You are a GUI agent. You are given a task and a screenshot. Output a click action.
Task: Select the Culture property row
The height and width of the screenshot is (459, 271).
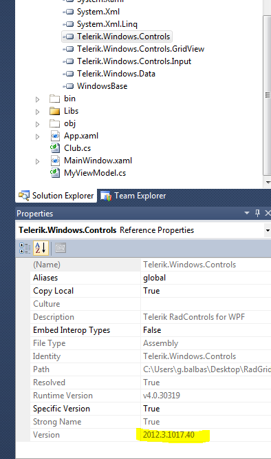coord(151,304)
